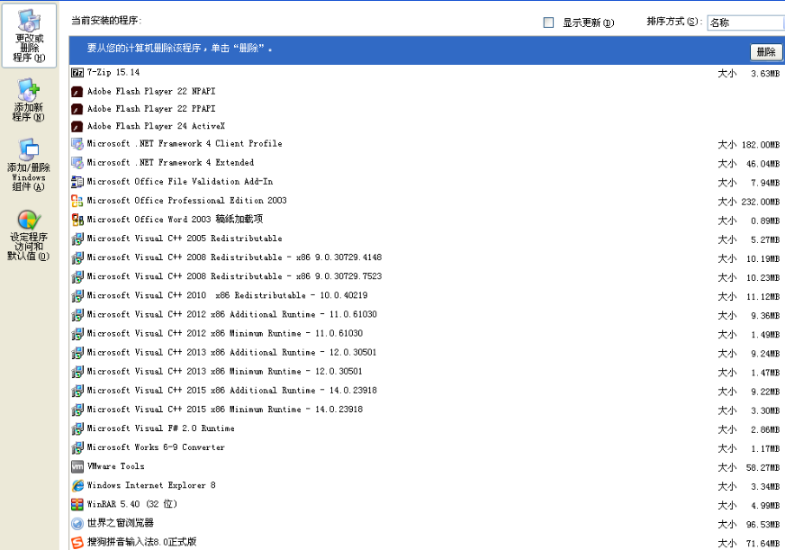Click the 96.53MB size value
This screenshot has height=550, width=785.
click(763, 525)
